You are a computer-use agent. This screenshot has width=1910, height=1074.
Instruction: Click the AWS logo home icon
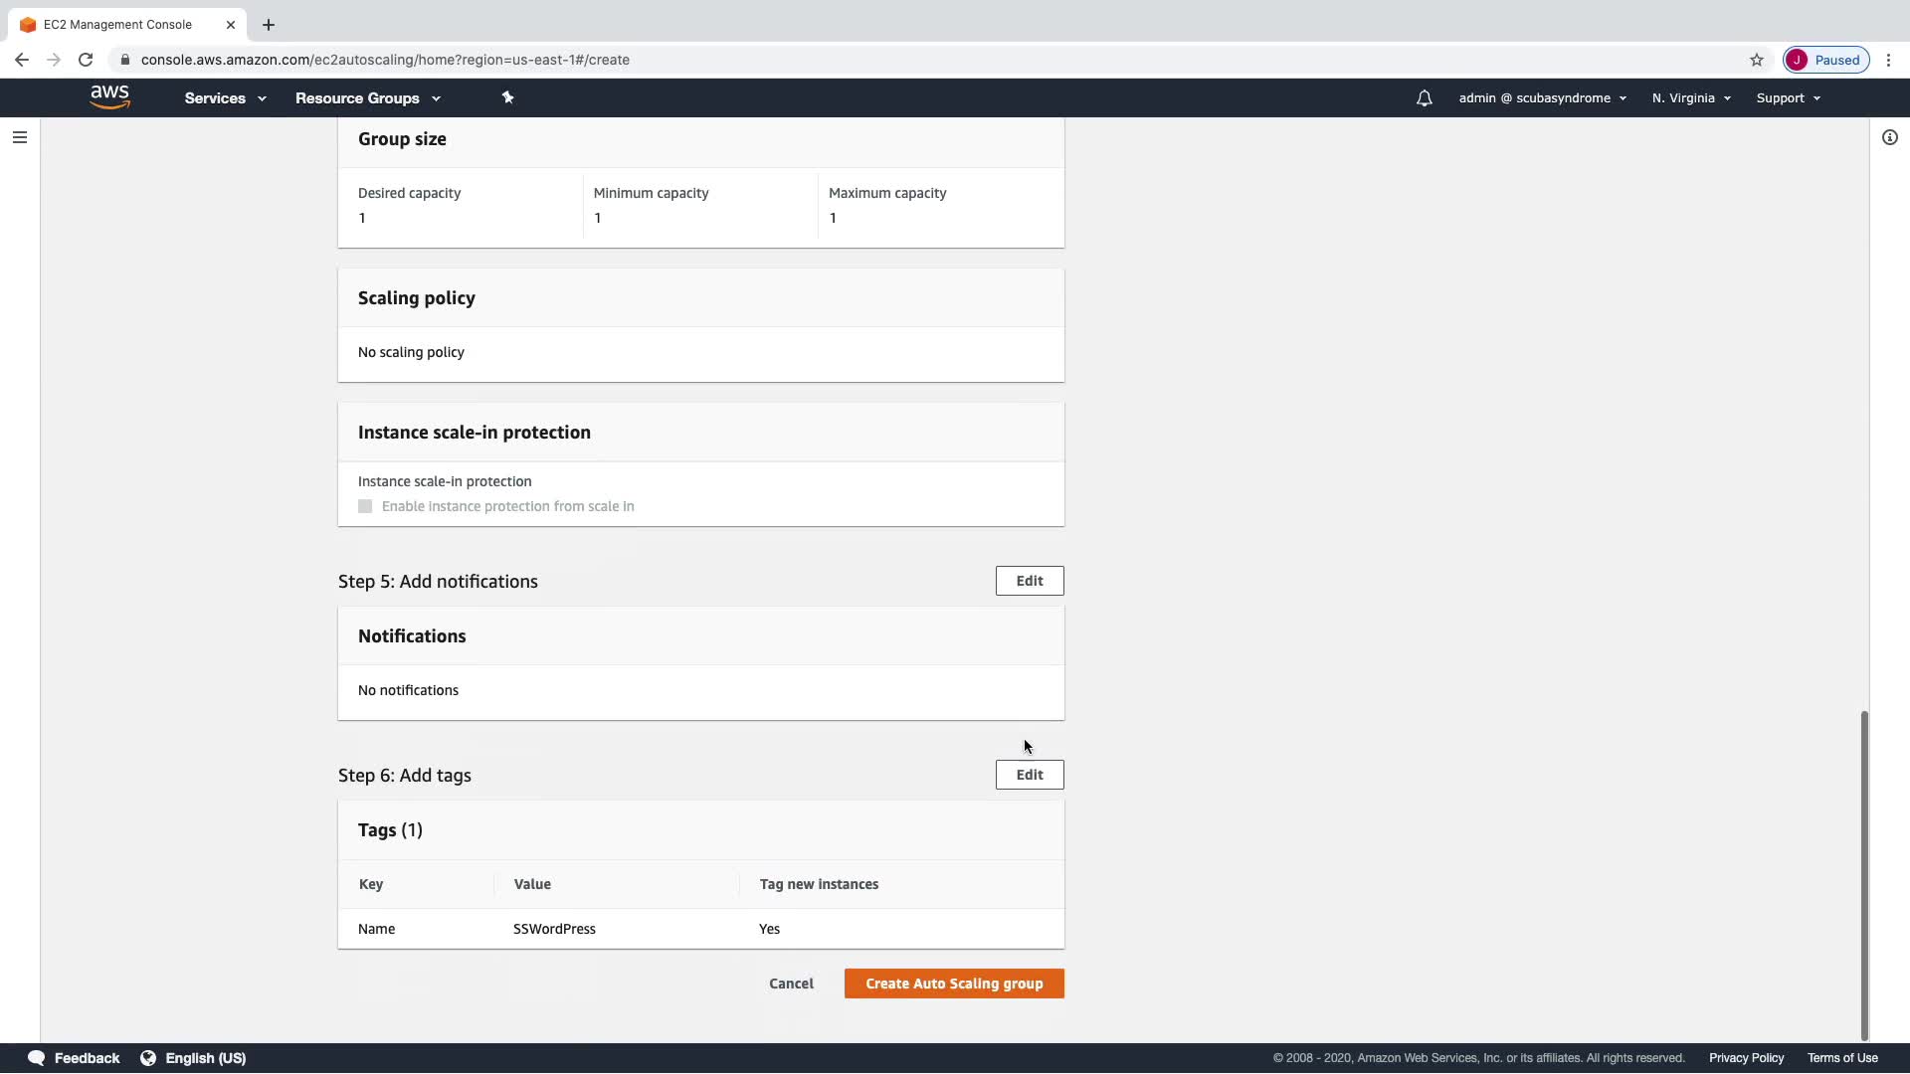[109, 96]
